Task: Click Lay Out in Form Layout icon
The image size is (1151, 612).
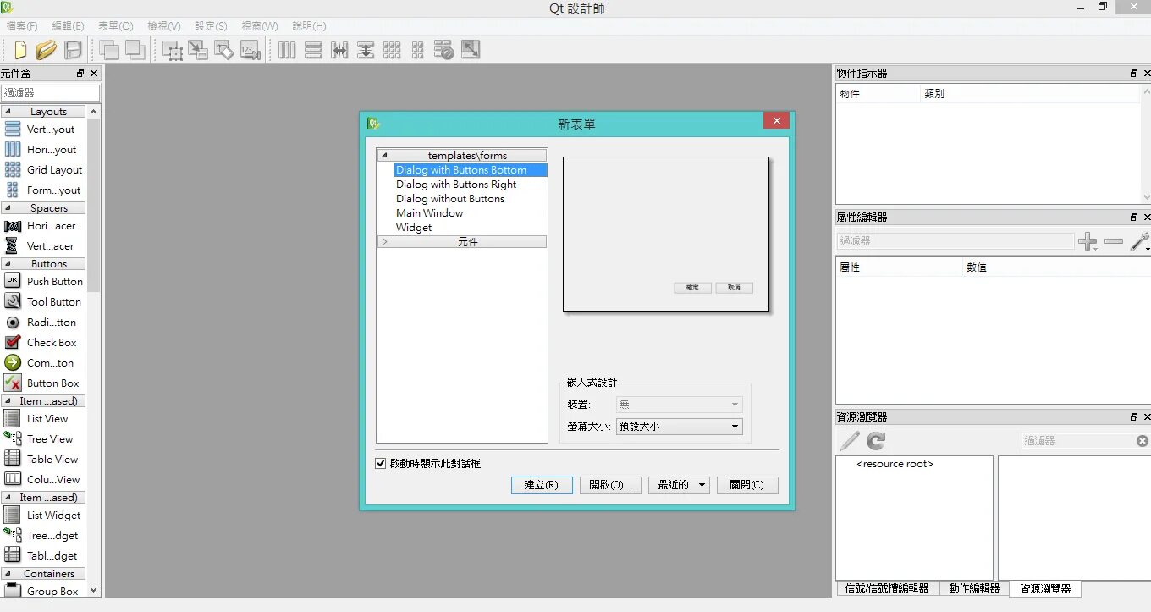Action: click(x=417, y=50)
